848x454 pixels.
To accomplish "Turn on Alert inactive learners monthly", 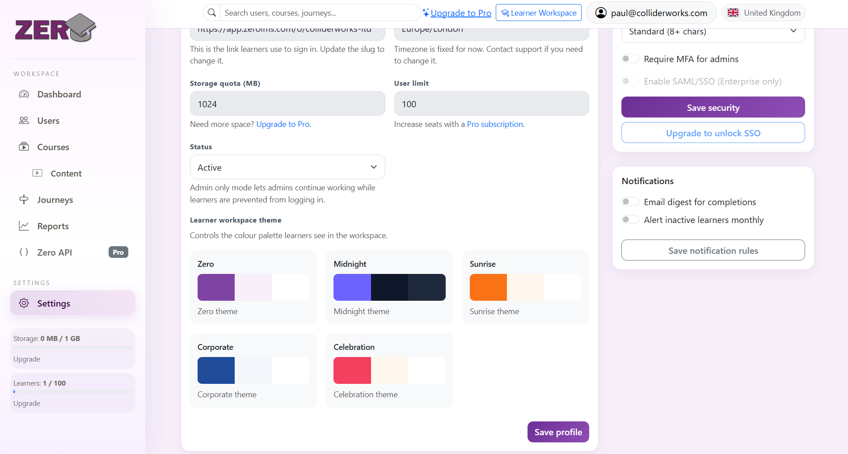I will tap(630, 220).
